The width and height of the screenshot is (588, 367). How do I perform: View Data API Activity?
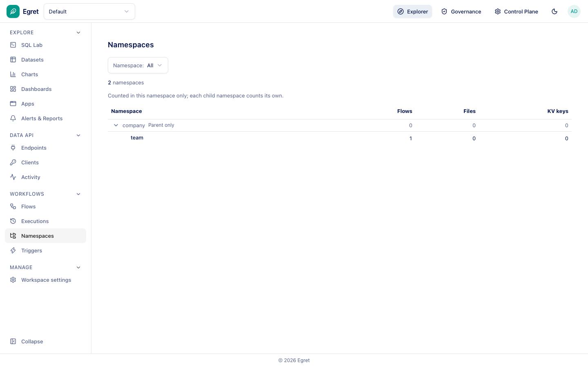click(x=45, y=177)
